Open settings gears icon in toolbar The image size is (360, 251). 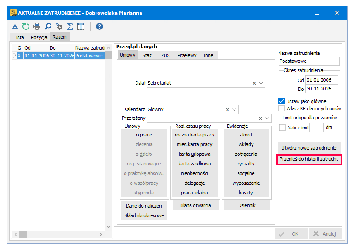coord(59,27)
